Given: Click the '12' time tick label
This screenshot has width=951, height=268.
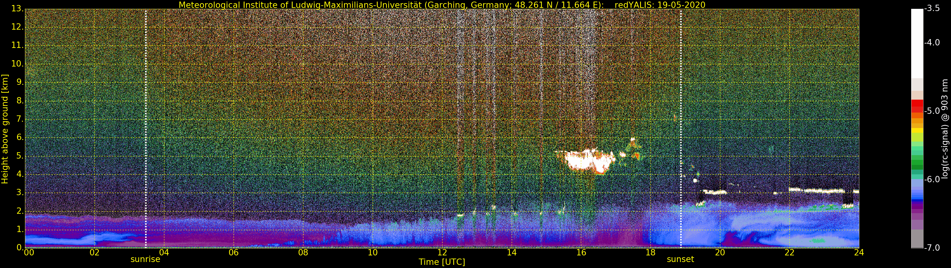Looking at the screenshot, I should pos(442,253).
